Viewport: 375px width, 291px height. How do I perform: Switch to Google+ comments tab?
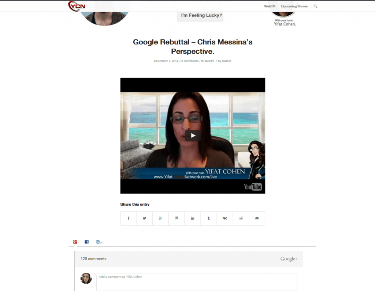pos(75,242)
